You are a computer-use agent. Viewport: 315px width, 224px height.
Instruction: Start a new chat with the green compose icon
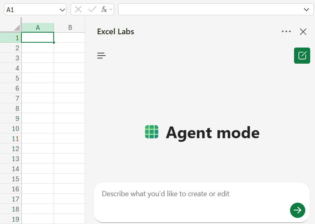click(x=302, y=56)
